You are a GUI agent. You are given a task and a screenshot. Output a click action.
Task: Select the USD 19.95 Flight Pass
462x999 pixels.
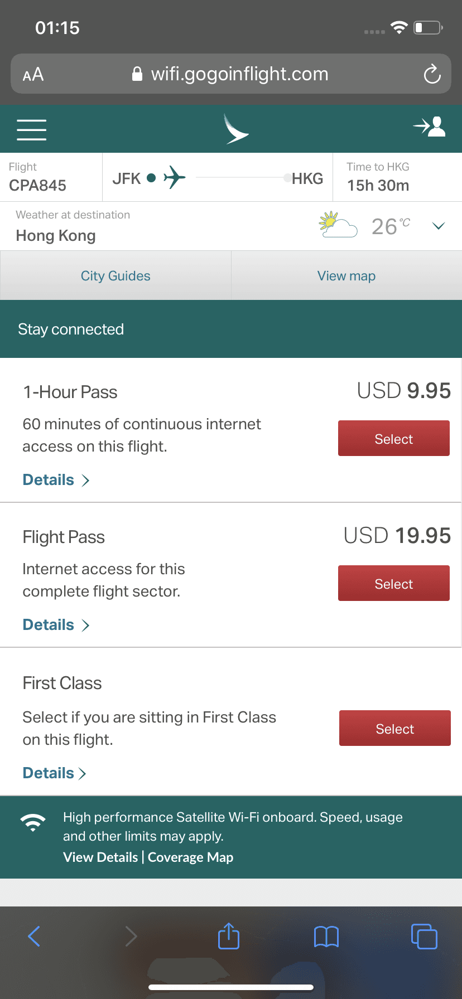coord(394,584)
